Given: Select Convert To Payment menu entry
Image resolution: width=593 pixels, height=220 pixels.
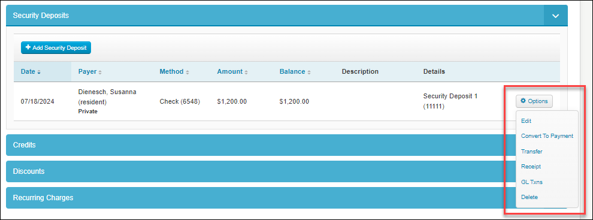Looking at the screenshot, I should click(x=547, y=136).
